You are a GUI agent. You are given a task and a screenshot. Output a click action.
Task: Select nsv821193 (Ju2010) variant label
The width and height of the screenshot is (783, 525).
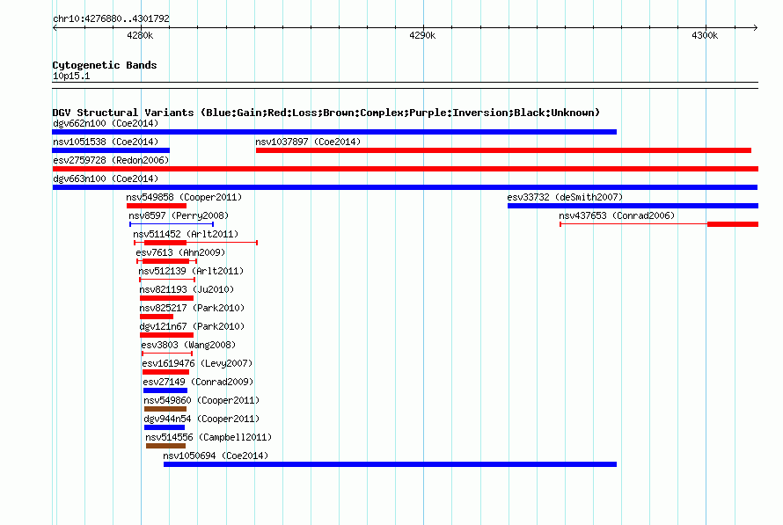click(x=187, y=289)
